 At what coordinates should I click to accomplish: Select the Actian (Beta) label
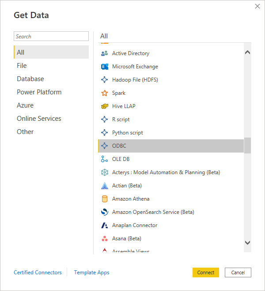pyautogui.click(x=127, y=186)
